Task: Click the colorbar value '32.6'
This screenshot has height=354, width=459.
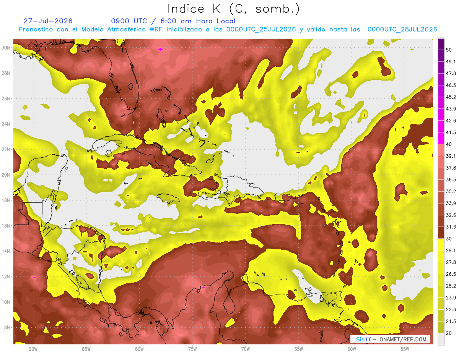Action: coord(451,215)
